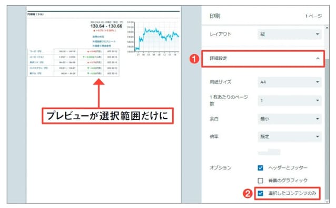Collapse the 詳細設定 section chevron
The width and height of the screenshot is (336, 208).
(x=318, y=59)
